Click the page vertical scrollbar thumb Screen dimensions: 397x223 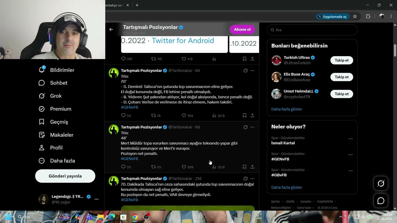pos(395,50)
